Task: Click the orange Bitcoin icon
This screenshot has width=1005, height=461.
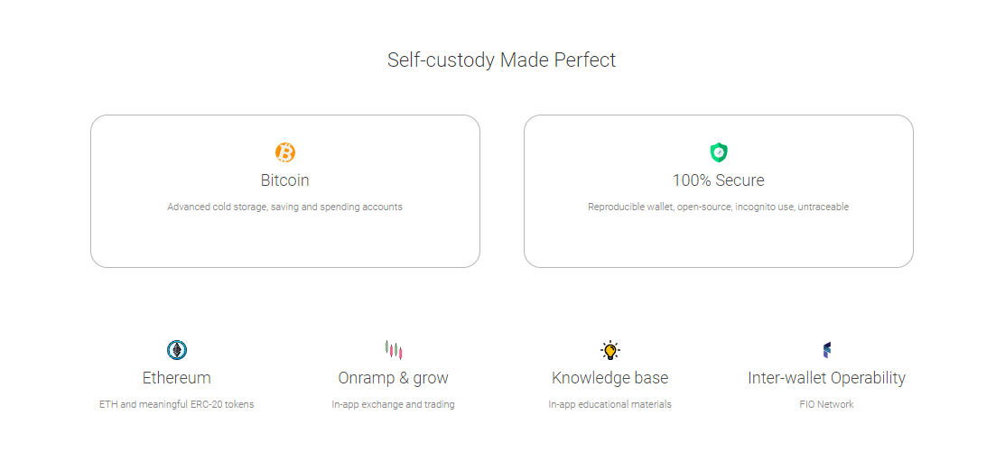Action: point(285,152)
